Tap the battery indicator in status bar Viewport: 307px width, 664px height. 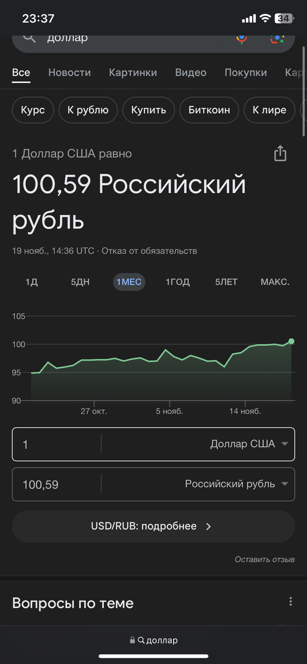(x=284, y=18)
